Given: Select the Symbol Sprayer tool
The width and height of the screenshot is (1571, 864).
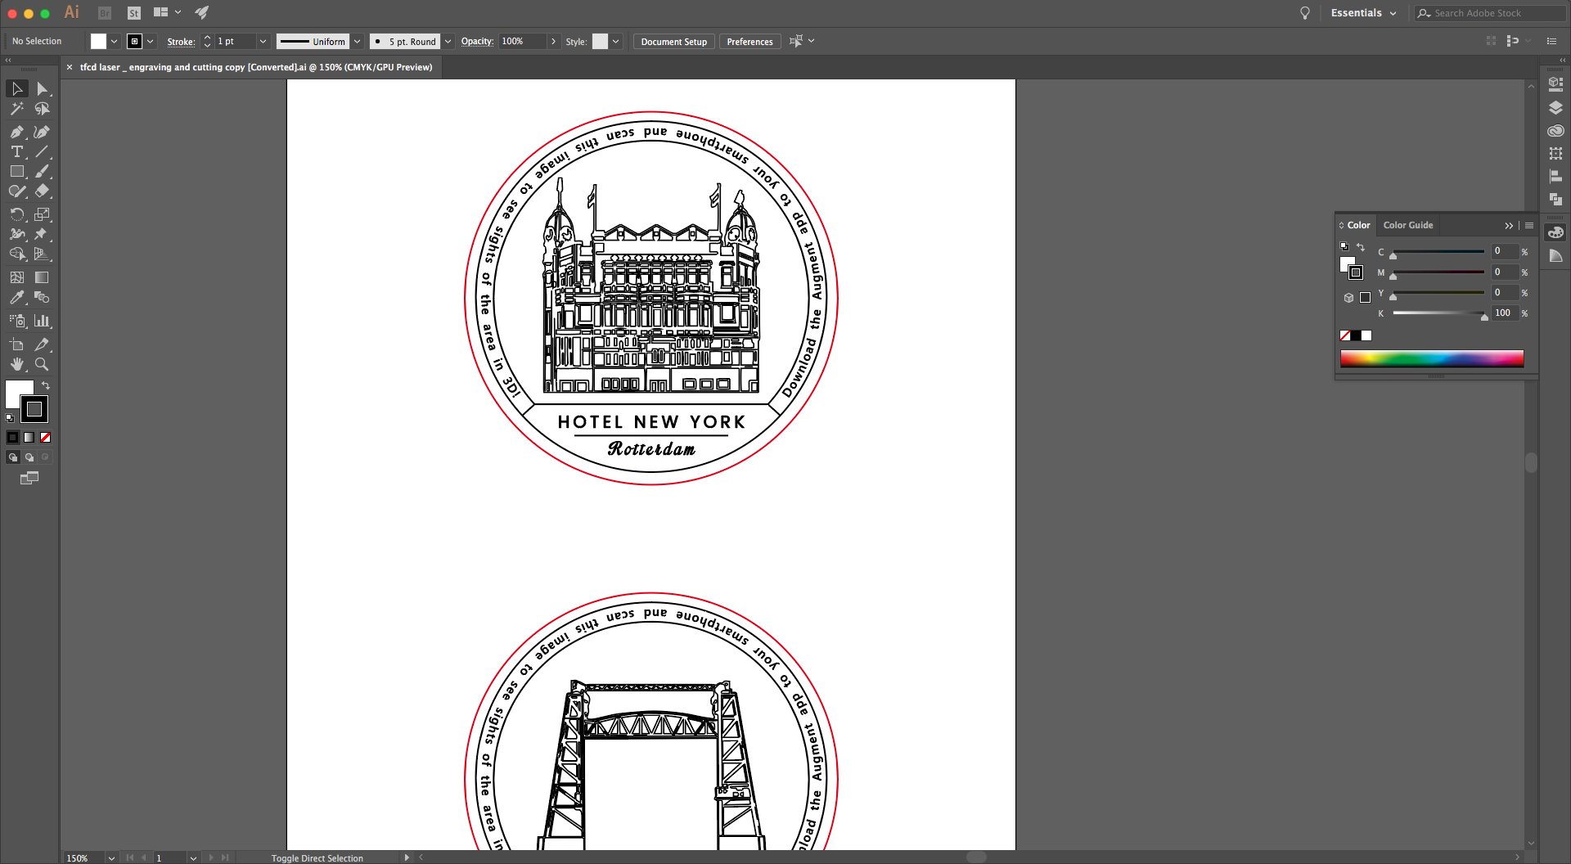Looking at the screenshot, I should [x=16, y=321].
